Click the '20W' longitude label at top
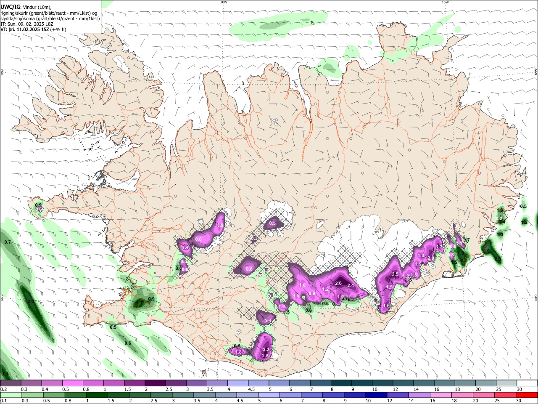 click(224, 2)
